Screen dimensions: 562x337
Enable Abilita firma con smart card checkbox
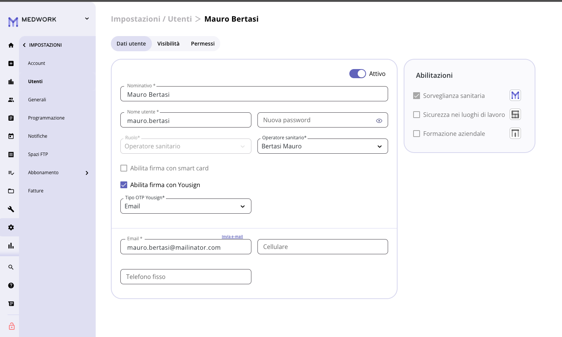click(x=124, y=168)
